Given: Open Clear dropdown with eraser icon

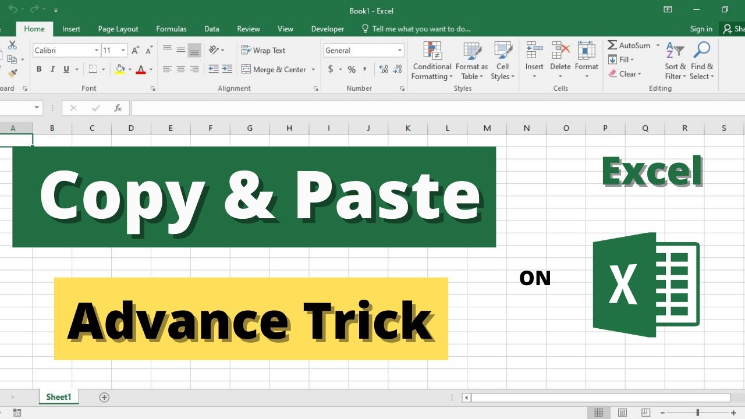Looking at the screenshot, I should (x=625, y=74).
